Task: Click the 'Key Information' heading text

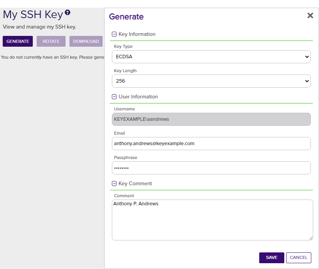Action: coord(137,34)
